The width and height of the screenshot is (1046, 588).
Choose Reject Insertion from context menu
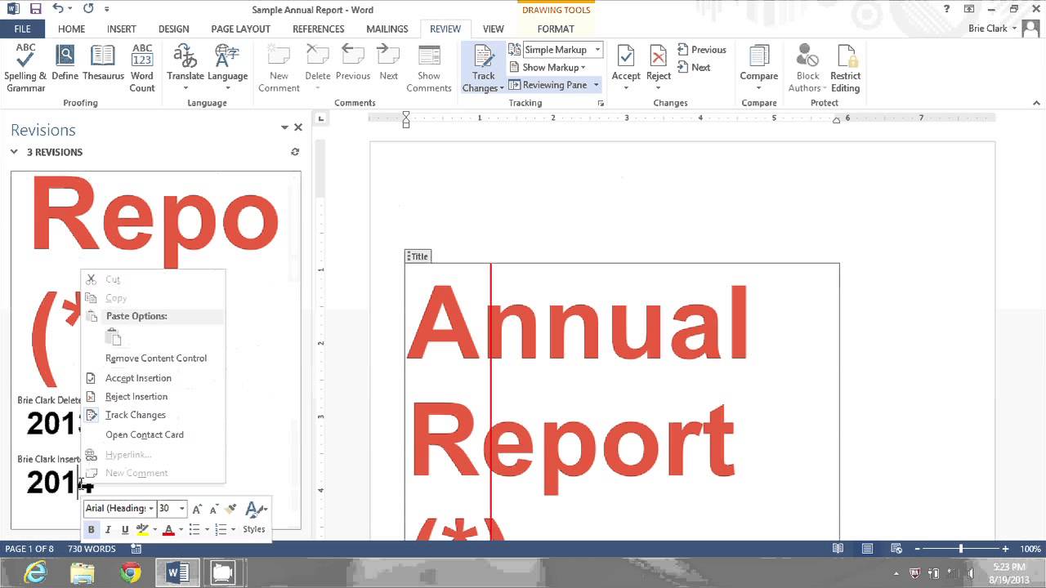pyautogui.click(x=136, y=397)
